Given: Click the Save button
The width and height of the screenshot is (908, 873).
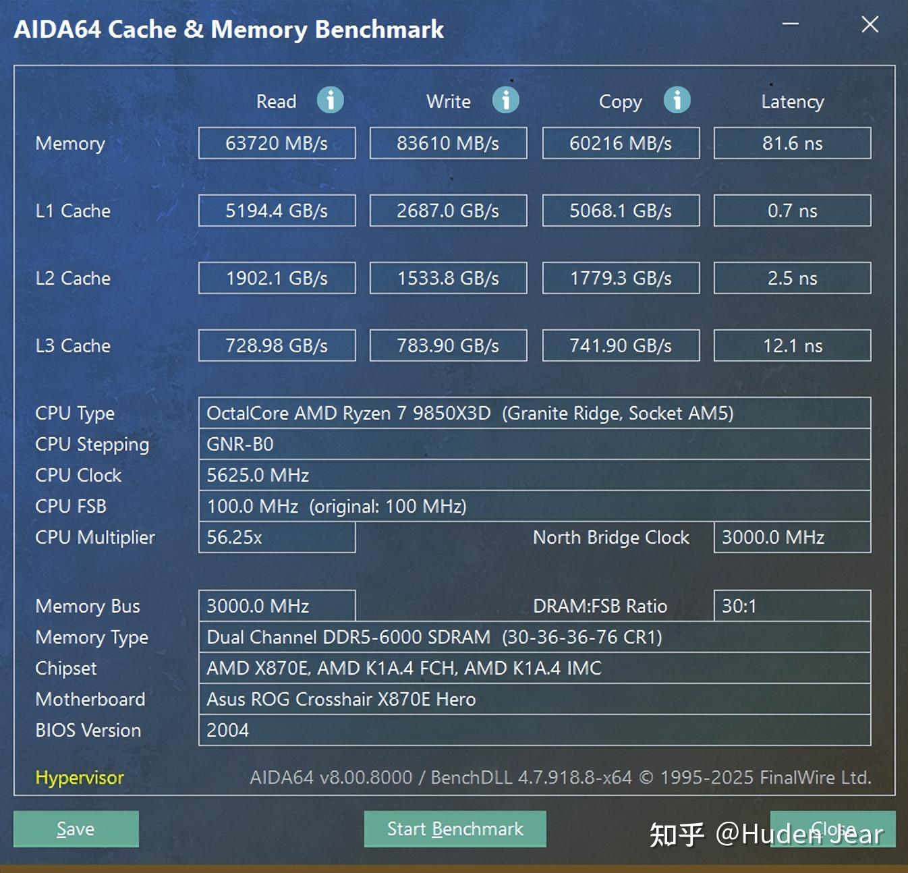Looking at the screenshot, I should (76, 829).
